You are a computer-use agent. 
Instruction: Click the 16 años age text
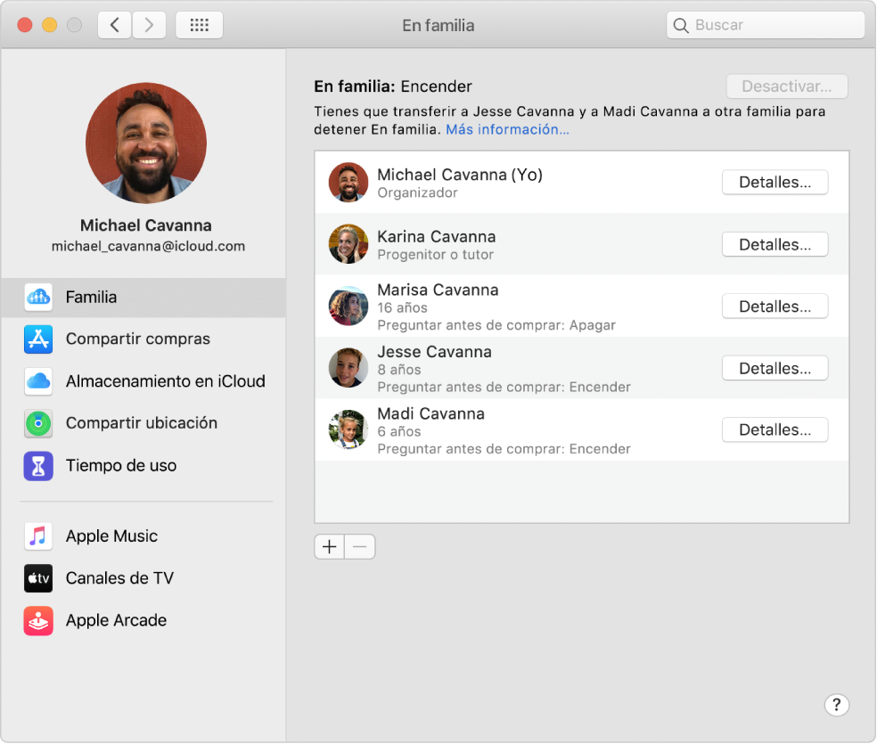point(402,308)
